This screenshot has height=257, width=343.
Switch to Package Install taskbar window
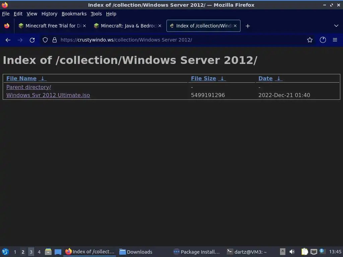tap(197, 252)
